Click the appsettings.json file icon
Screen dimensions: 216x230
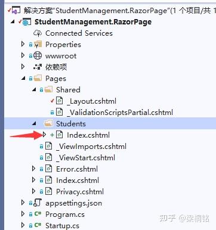point(38,203)
